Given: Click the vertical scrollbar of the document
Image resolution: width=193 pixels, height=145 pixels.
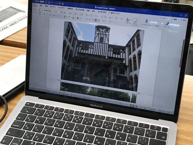Looking at the screenshot, I should click(182, 53).
